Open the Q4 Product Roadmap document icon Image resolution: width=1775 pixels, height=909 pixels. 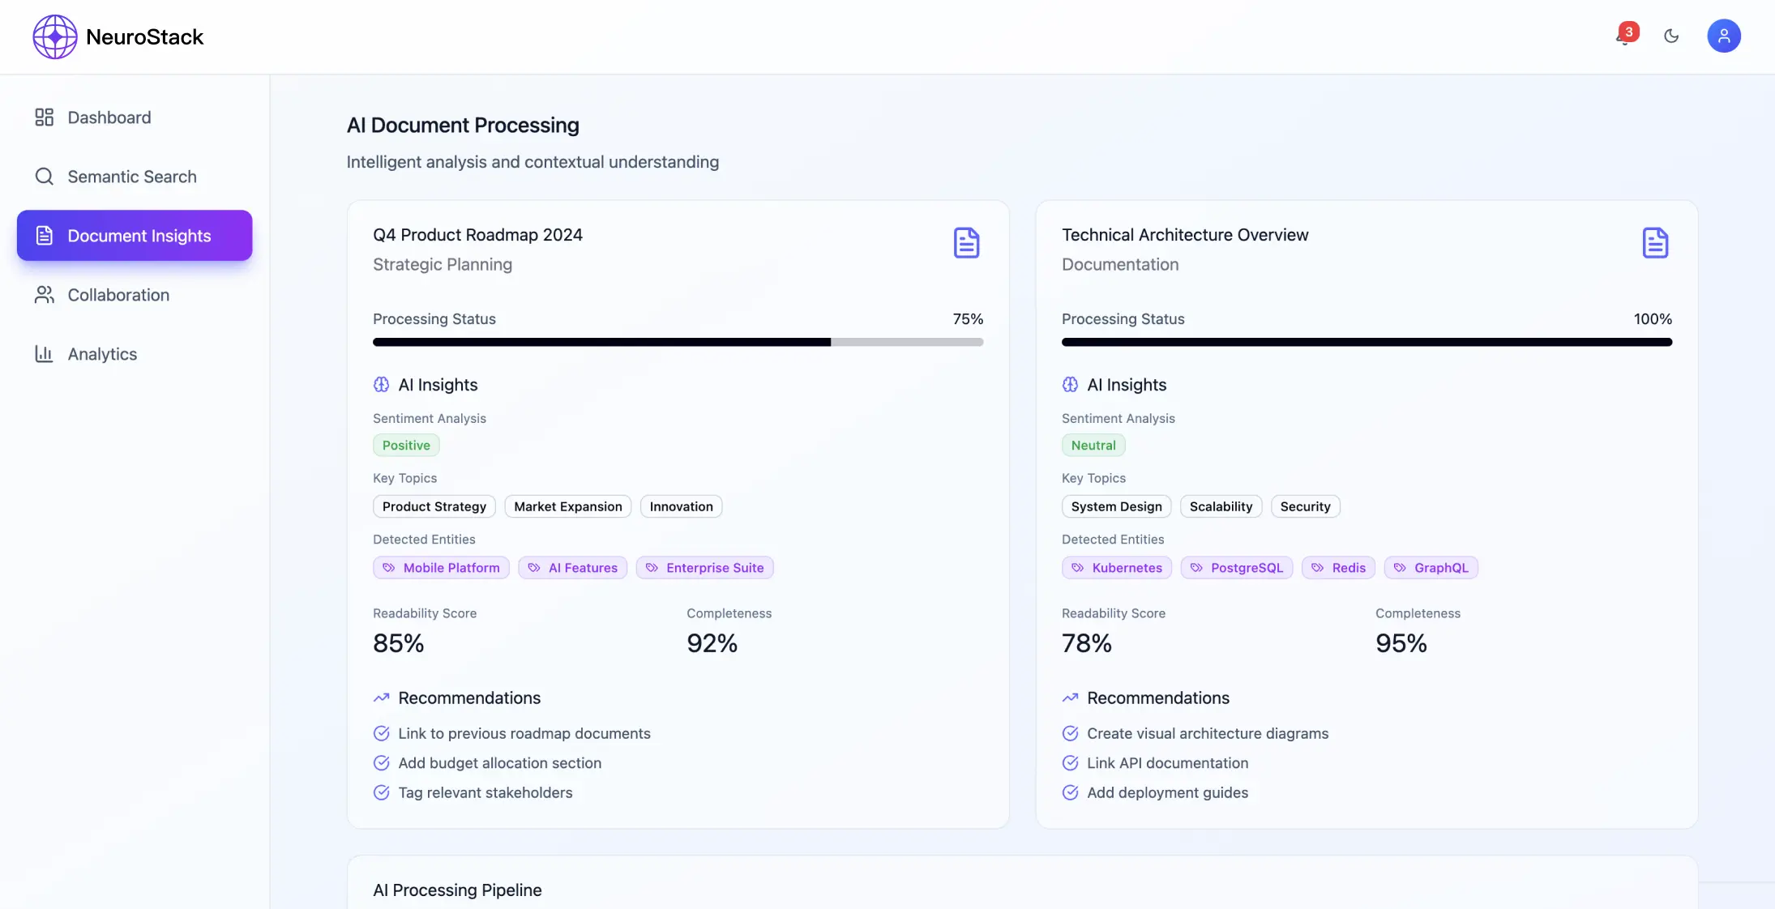[966, 242]
